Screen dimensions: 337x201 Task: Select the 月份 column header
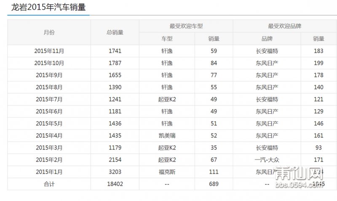click(49, 32)
